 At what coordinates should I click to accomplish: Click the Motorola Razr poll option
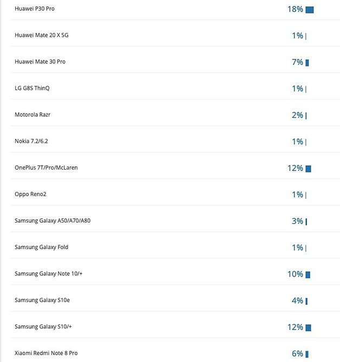tap(32, 115)
